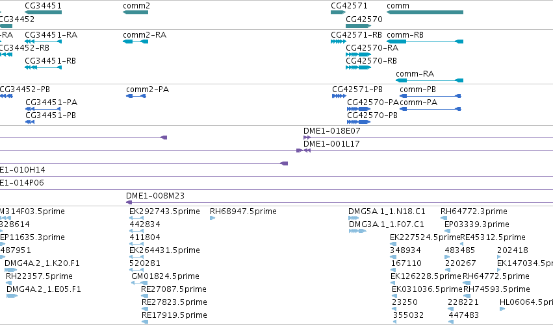The image size is (553, 325).
Task: Select the EK264431.5prime EST label
Action: 164,250
